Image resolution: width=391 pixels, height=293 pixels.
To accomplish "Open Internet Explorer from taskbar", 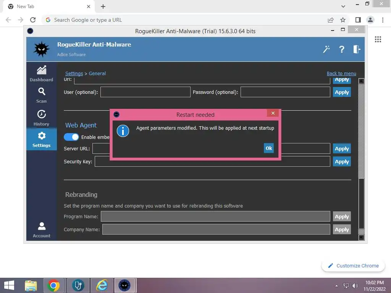I will pos(102,285).
